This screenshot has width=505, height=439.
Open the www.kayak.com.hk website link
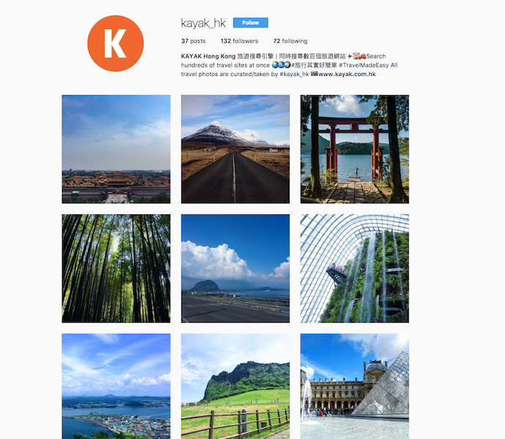point(347,74)
